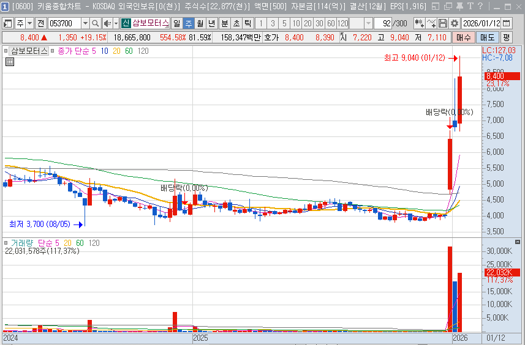Click the 호가 quote label
The height and width of the screenshot is (345, 525).
271,37
